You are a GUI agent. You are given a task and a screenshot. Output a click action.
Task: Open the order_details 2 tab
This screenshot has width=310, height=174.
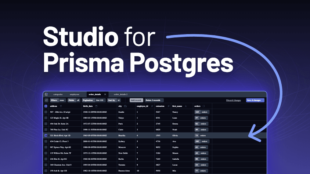pyautogui.click(x=120, y=94)
